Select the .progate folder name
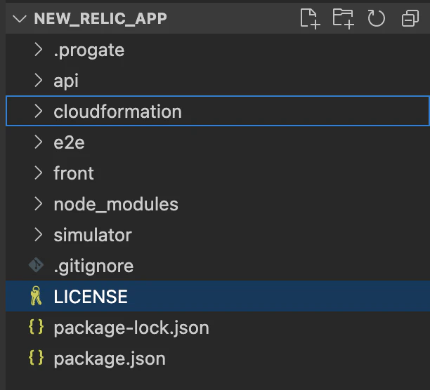The width and height of the screenshot is (430, 390). (89, 51)
